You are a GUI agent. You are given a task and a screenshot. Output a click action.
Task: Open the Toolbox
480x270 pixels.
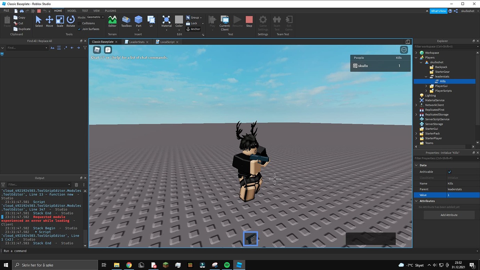pyautogui.click(x=126, y=22)
